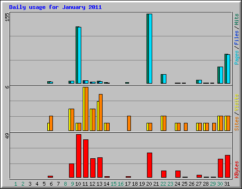
Task: Click the green day label 1
Action: click(x=16, y=184)
